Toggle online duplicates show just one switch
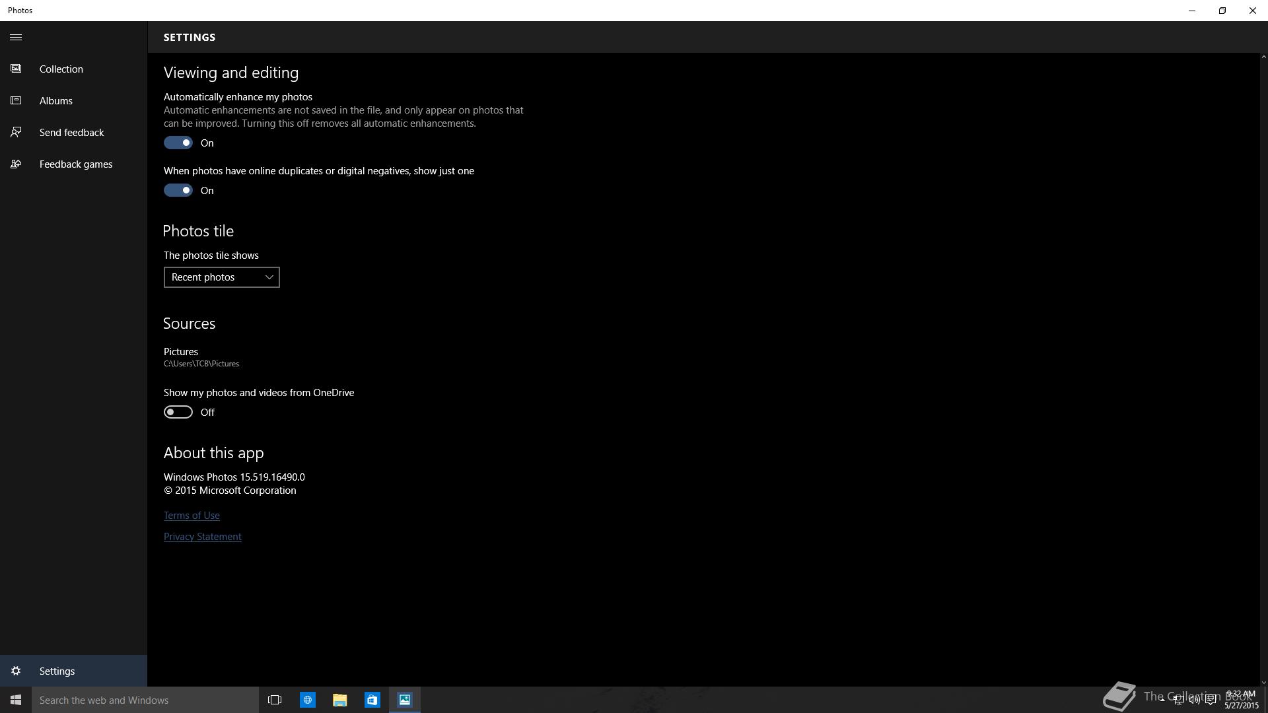The width and height of the screenshot is (1268, 713). pyautogui.click(x=178, y=190)
